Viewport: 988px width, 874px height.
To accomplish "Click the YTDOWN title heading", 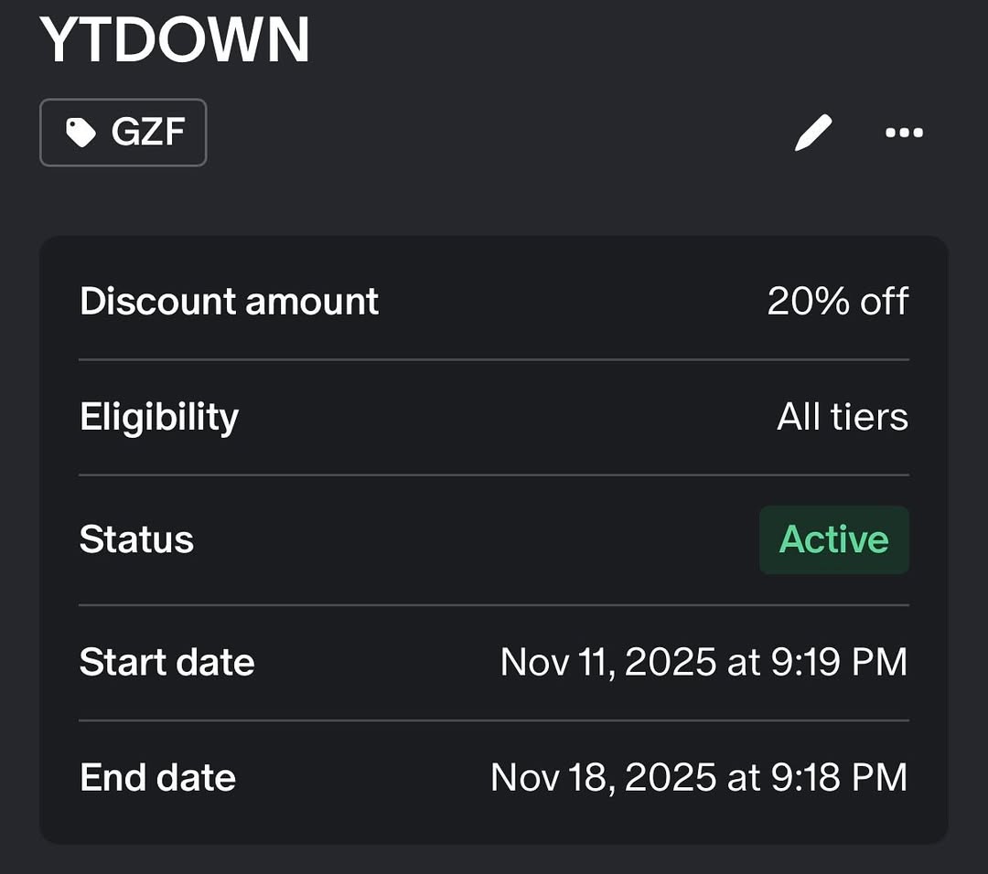I will [175, 40].
